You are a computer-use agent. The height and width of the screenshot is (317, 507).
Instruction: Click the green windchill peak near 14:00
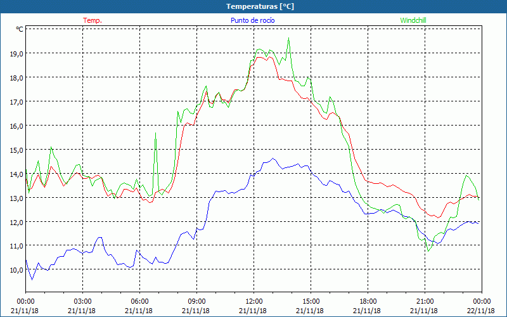click(x=288, y=38)
